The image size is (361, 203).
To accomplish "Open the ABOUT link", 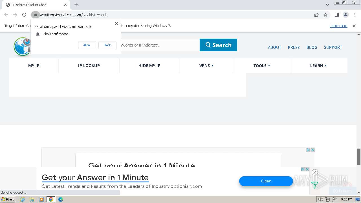I will coord(274,47).
